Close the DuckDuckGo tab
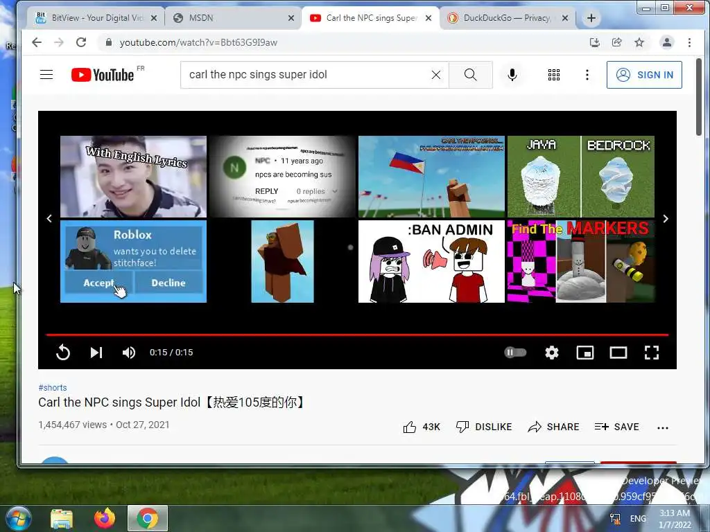The width and height of the screenshot is (710, 532). click(x=565, y=18)
